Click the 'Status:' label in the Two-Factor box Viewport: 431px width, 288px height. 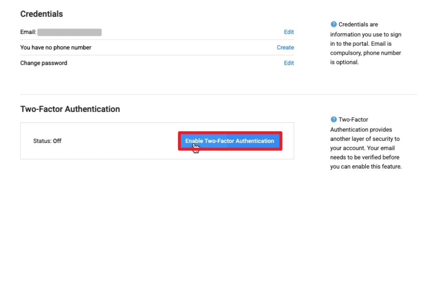[x=42, y=141]
